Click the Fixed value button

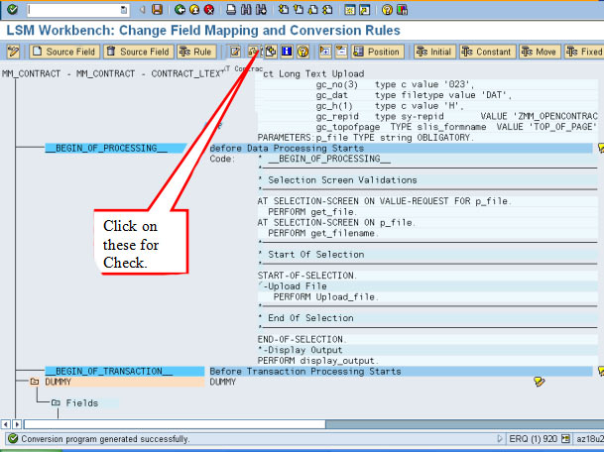pos(584,52)
